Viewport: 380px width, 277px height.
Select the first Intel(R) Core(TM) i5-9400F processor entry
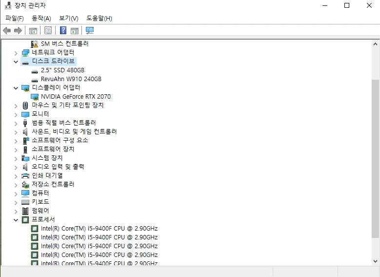click(x=99, y=229)
